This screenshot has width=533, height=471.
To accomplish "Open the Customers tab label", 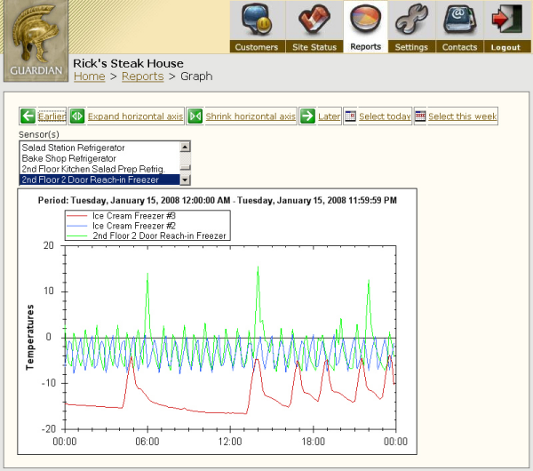I will pyautogui.click(x=256, y=47).
